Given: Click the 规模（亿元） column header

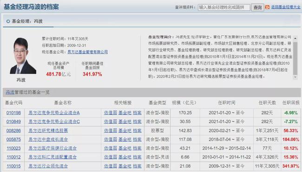Looking at the screenshot, I should [184, 103].
